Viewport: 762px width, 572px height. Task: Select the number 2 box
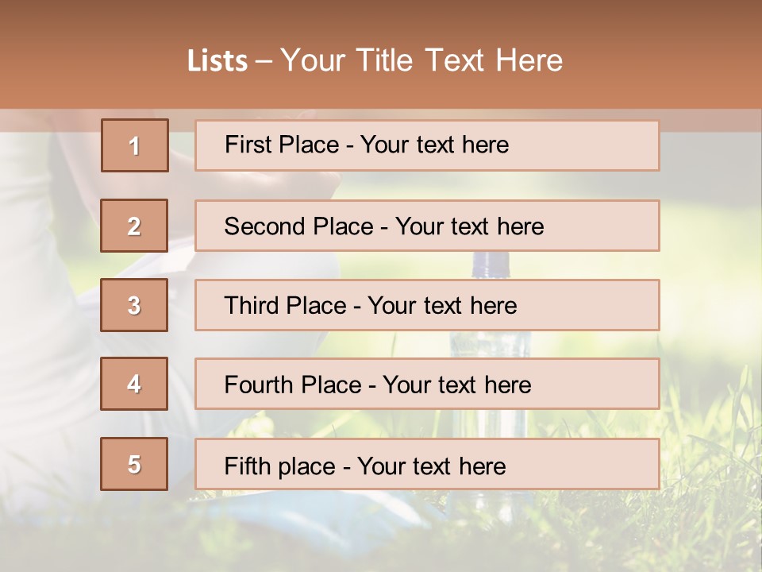134,226
